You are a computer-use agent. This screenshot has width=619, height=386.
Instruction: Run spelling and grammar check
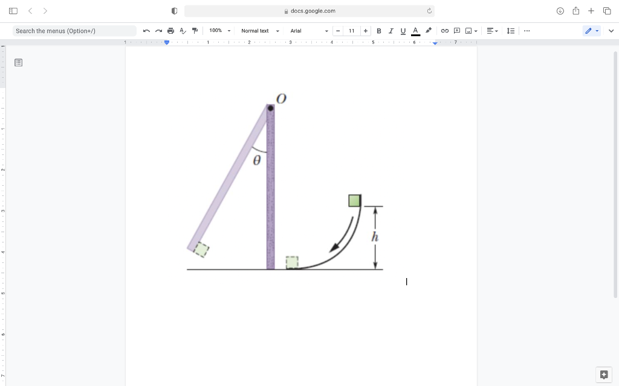tap(183, 31)
